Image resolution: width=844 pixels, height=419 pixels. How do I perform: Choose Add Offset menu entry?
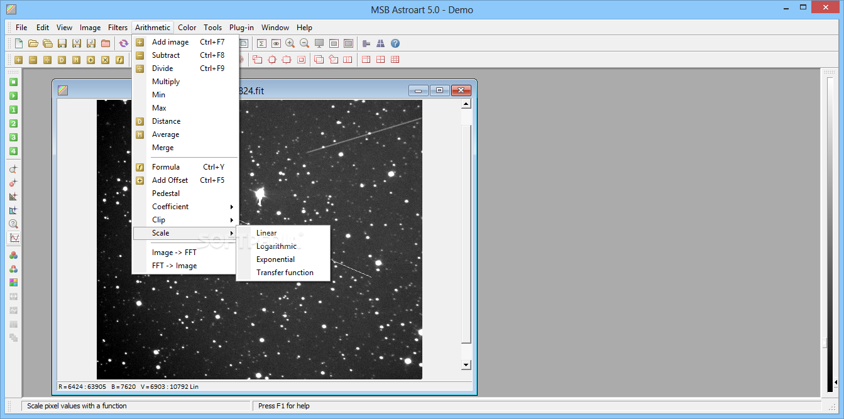pyautogui.click(x=185, y=180)
